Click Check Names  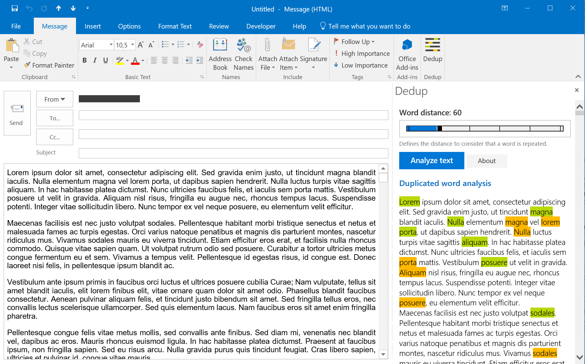[x=243, y=54]
